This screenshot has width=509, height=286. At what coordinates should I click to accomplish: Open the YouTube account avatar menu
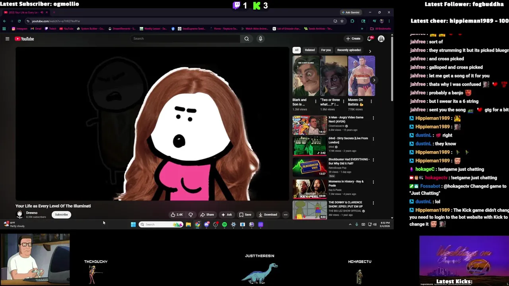click(x=381, y=39)
